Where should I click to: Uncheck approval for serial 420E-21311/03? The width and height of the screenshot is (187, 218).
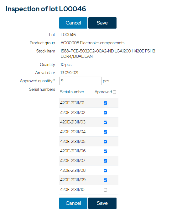click(x=105, y=122)
